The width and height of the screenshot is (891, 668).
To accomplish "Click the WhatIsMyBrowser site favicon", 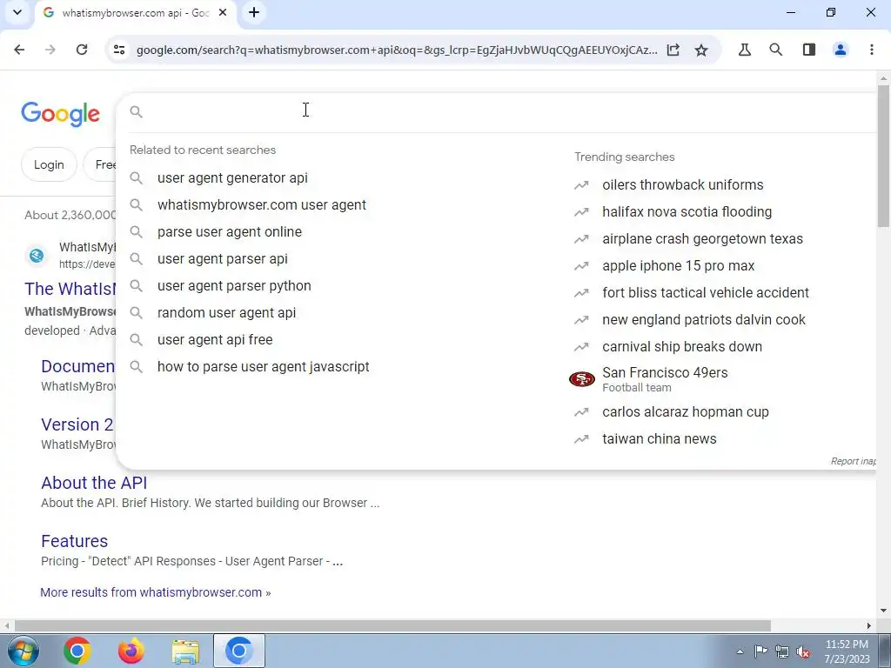I will click(x=37, y=256).
